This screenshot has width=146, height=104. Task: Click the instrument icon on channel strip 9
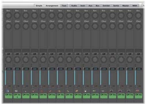pos(77,91)
